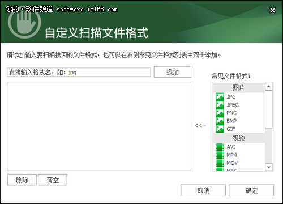Clear the list with 清空 button
Screen dimensions: 283x204
[x=53, y=180]
